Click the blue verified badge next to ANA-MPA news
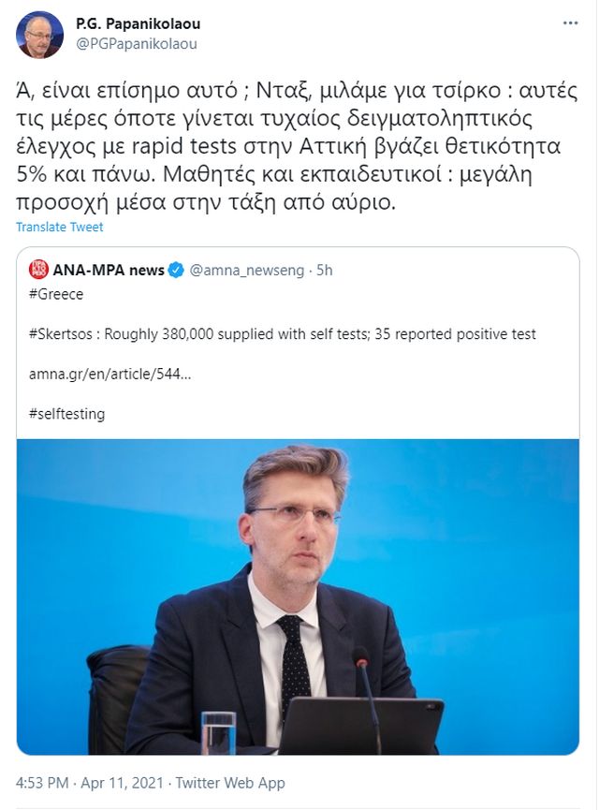This screenshot has width=599, height=810. pos(177,270)
